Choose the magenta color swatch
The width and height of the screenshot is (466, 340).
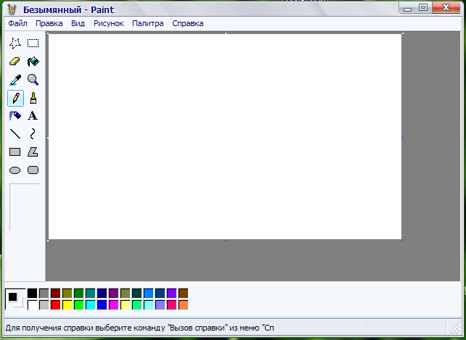click(113, 305)
